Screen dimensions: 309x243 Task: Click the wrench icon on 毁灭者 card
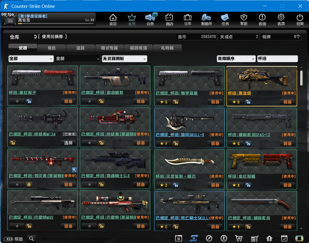[x=74, y=170]
